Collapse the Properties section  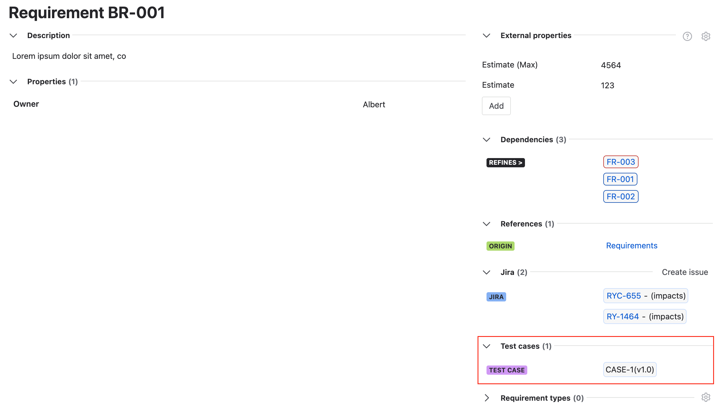[13, 82]
